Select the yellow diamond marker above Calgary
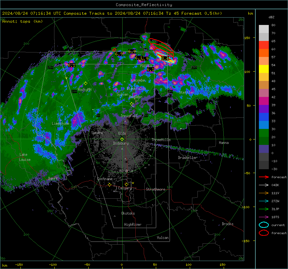The image size is (288, 269). [x=126, y=184]
